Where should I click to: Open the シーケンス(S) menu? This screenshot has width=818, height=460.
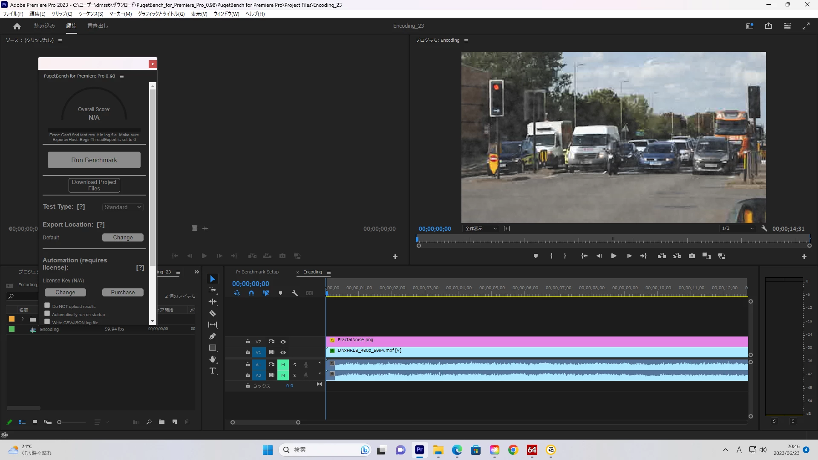91,14
